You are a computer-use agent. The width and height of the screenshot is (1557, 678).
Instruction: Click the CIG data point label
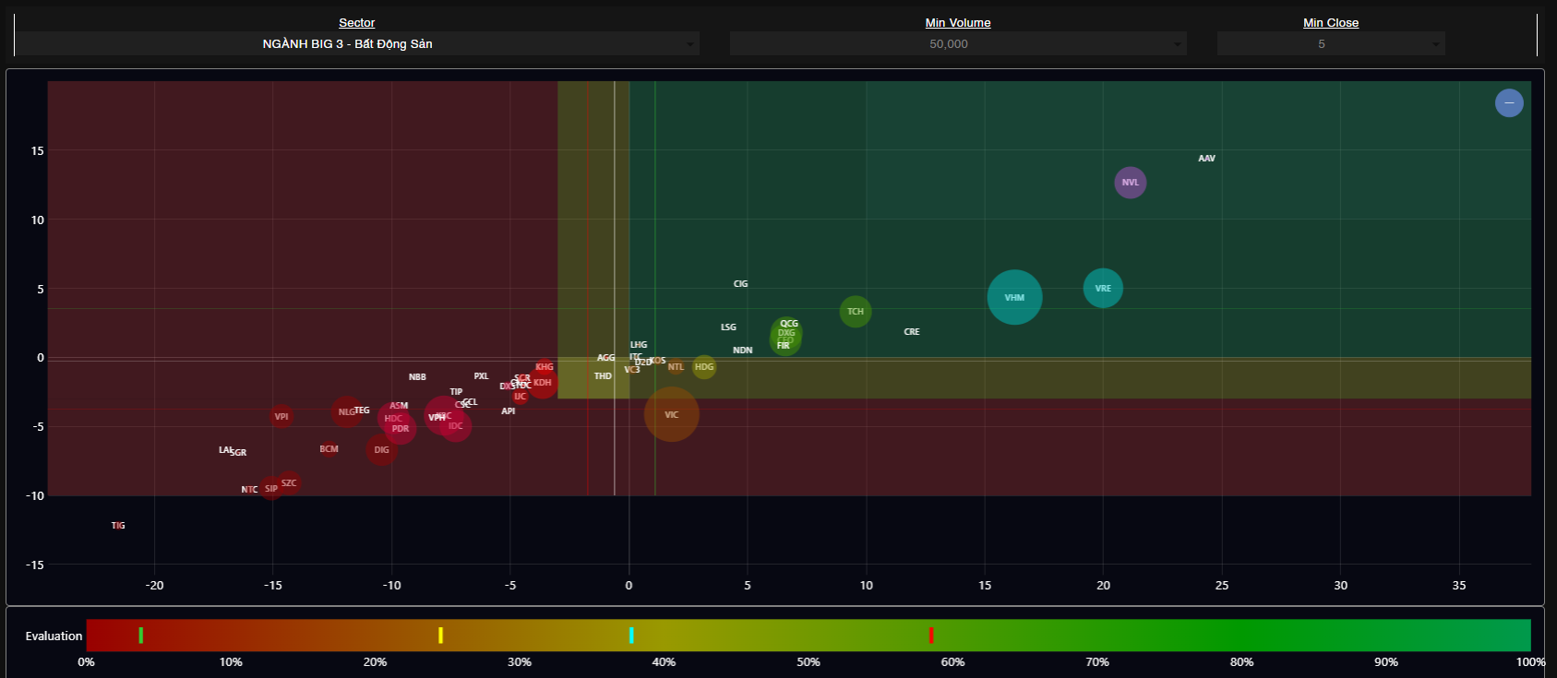tap(740, 284)
